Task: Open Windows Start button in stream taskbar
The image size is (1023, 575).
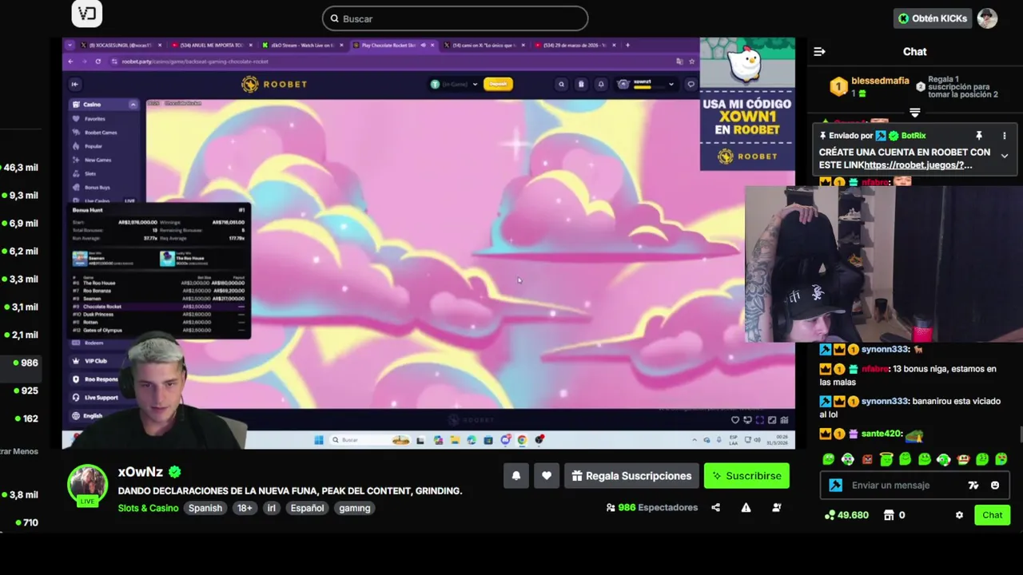Action: click(319, 440)
